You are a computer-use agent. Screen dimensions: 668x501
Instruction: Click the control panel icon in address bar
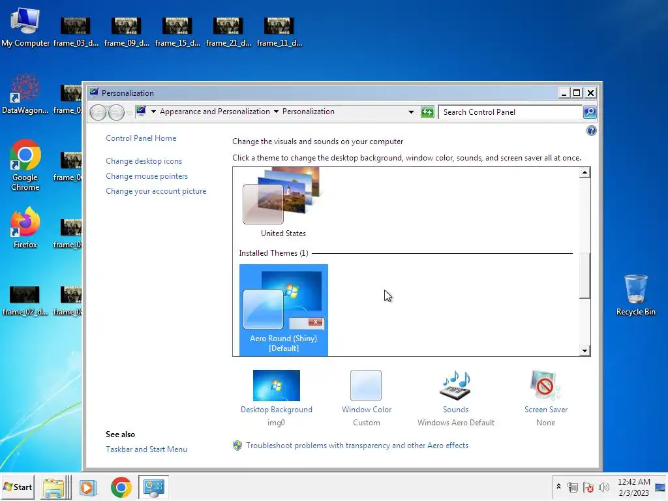[141, 111]
